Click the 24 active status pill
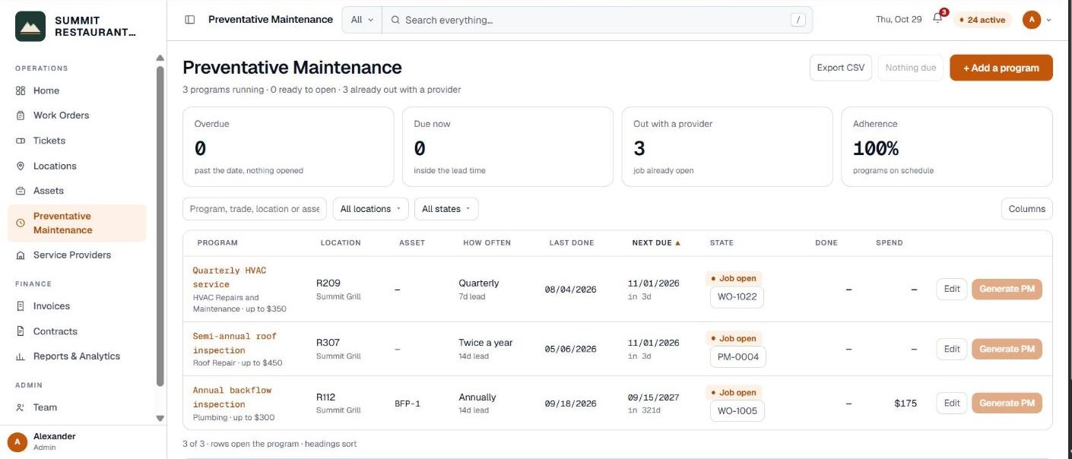 click(982, 20)
